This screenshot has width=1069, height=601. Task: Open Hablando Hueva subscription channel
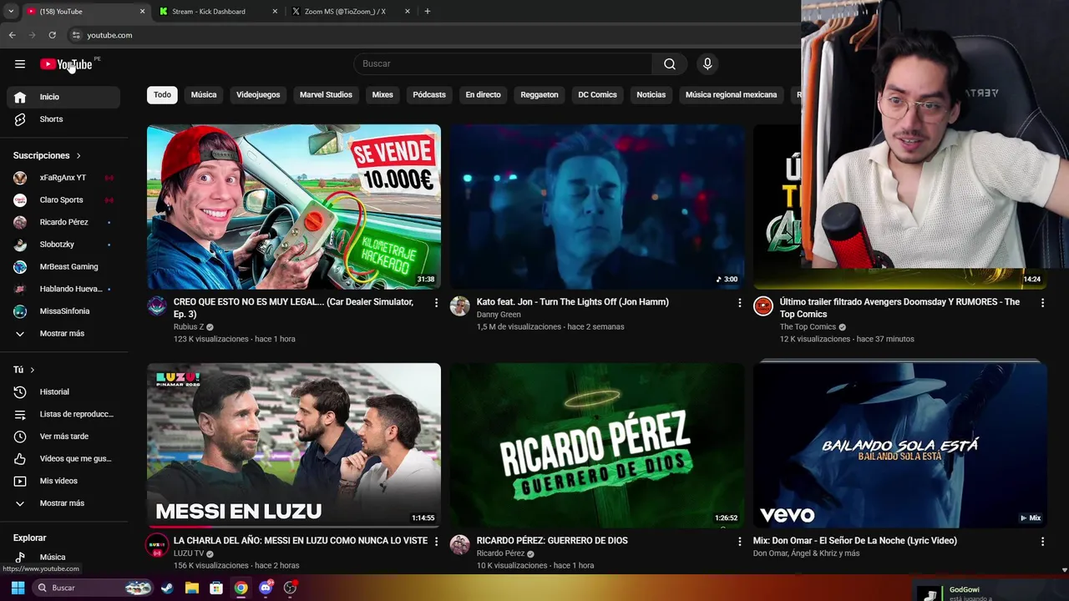coord(63,289)
